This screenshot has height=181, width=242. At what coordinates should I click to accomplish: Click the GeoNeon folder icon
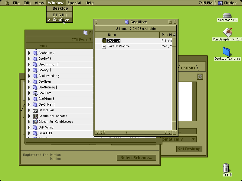35,81
